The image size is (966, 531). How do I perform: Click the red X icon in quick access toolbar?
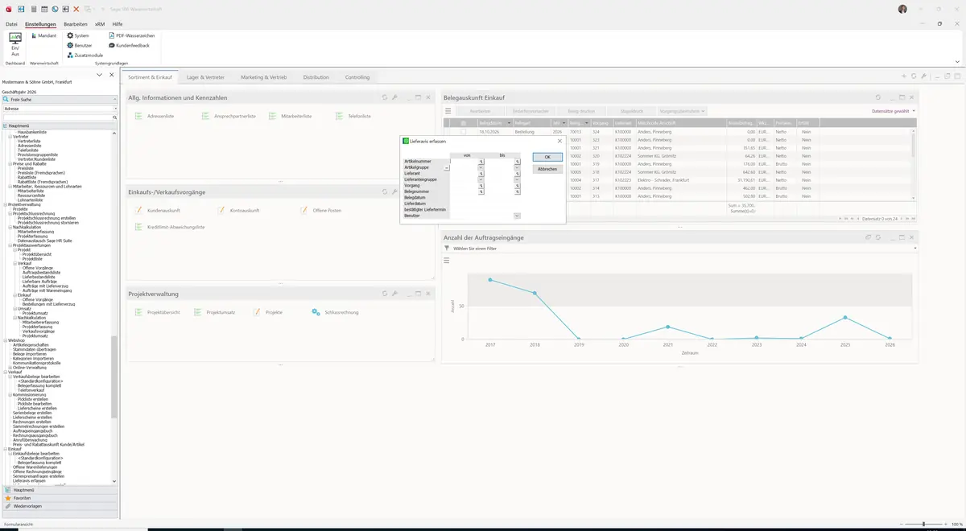(76, 9)
